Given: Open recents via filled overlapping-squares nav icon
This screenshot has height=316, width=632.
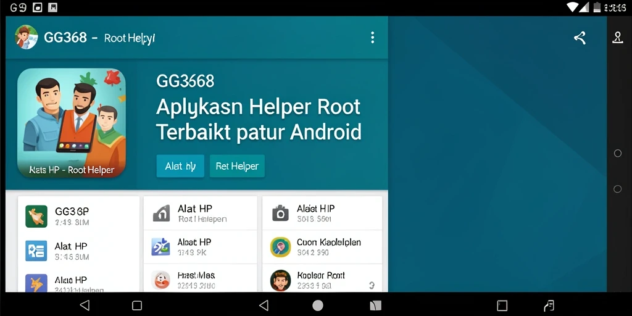Looking at the screenshot, I should (375, 305).
